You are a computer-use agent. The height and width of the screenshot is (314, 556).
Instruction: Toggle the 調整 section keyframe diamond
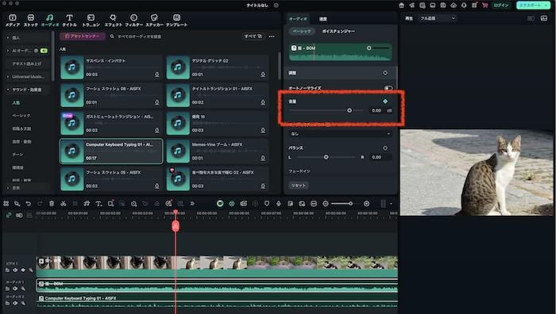385,73
